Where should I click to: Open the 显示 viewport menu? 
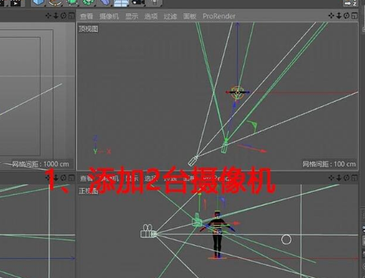click(x=132, y=16)
